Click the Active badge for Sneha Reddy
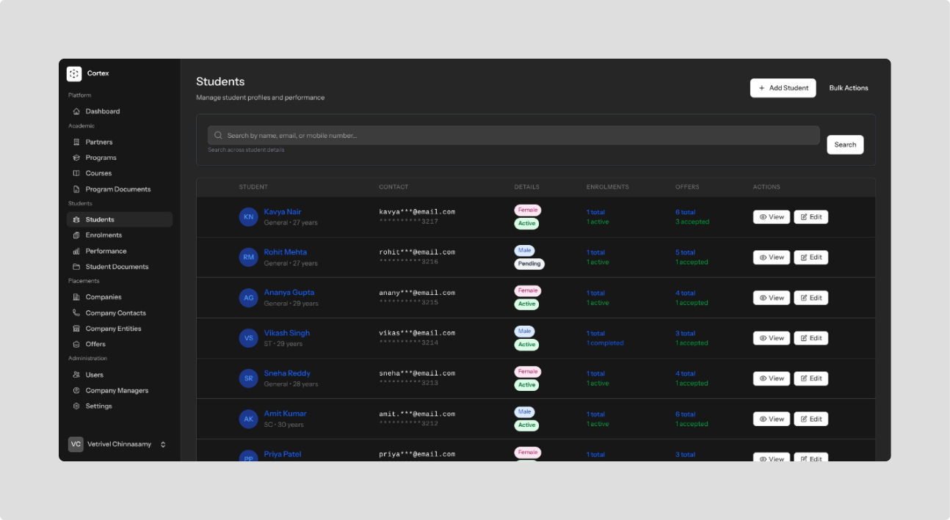Viewport: 950px width, 520px height. [526, 385]
